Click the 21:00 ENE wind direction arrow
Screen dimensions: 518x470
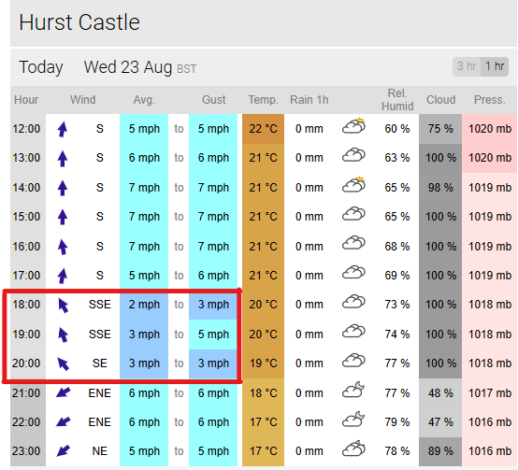point(63,392)
